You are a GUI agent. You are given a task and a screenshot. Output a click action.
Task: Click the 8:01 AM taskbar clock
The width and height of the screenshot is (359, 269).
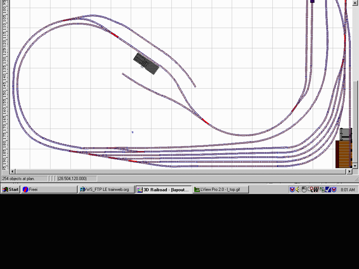[x=347, y=189]
